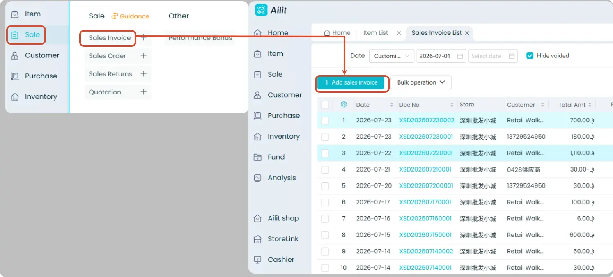Click the Item icon in main sidebar
This screenshot has width=613, height=277.
[257, 54]
